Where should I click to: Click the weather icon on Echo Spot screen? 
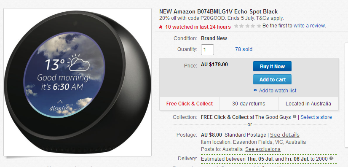click(78, 62)
